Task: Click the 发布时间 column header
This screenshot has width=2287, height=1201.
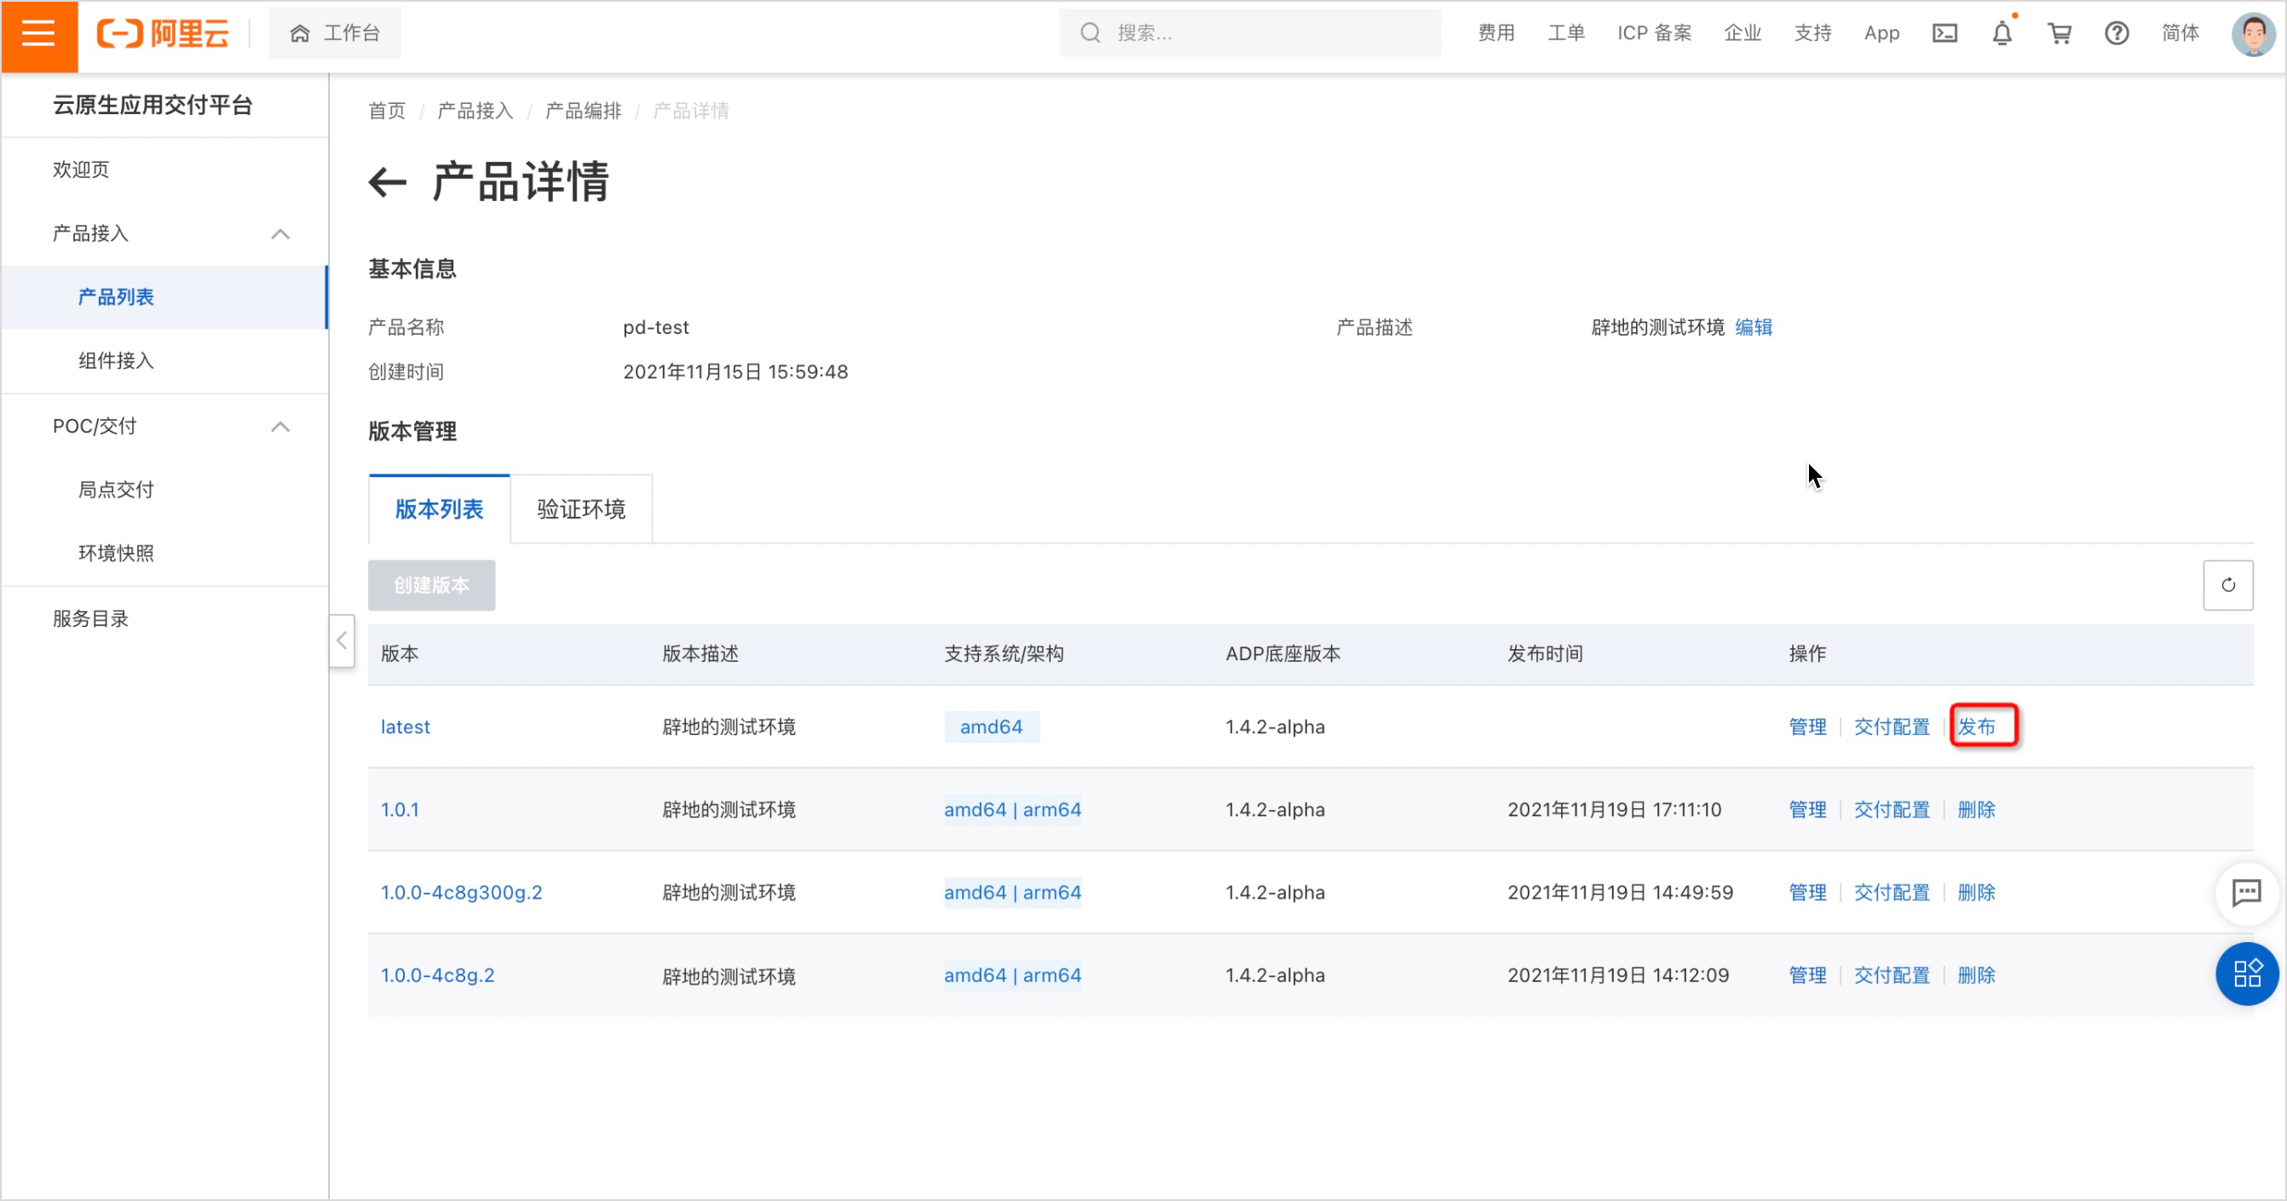Action: pyautogui.click(x=1545, y=654)
